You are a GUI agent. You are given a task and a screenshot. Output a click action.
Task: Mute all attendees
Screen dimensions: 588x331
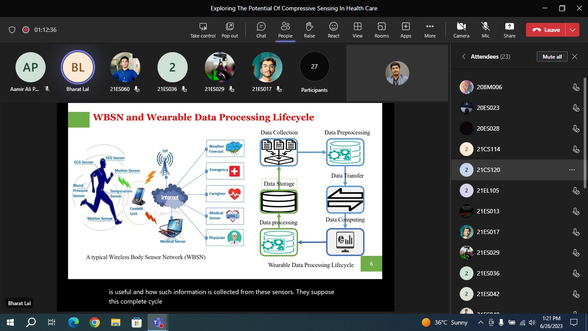[x=552, y=56]
